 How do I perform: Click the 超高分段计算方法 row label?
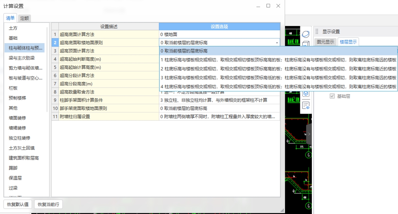point(109,75)
